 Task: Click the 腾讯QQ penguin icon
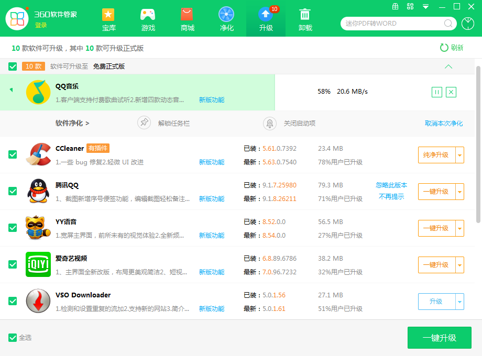pyautogui.click(x=38, y=191)
